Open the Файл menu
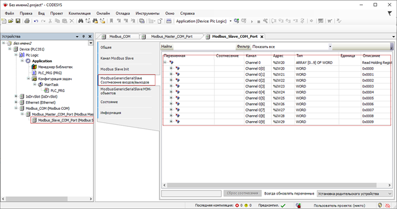The image size is (397, 209). [x=10, y=13]
